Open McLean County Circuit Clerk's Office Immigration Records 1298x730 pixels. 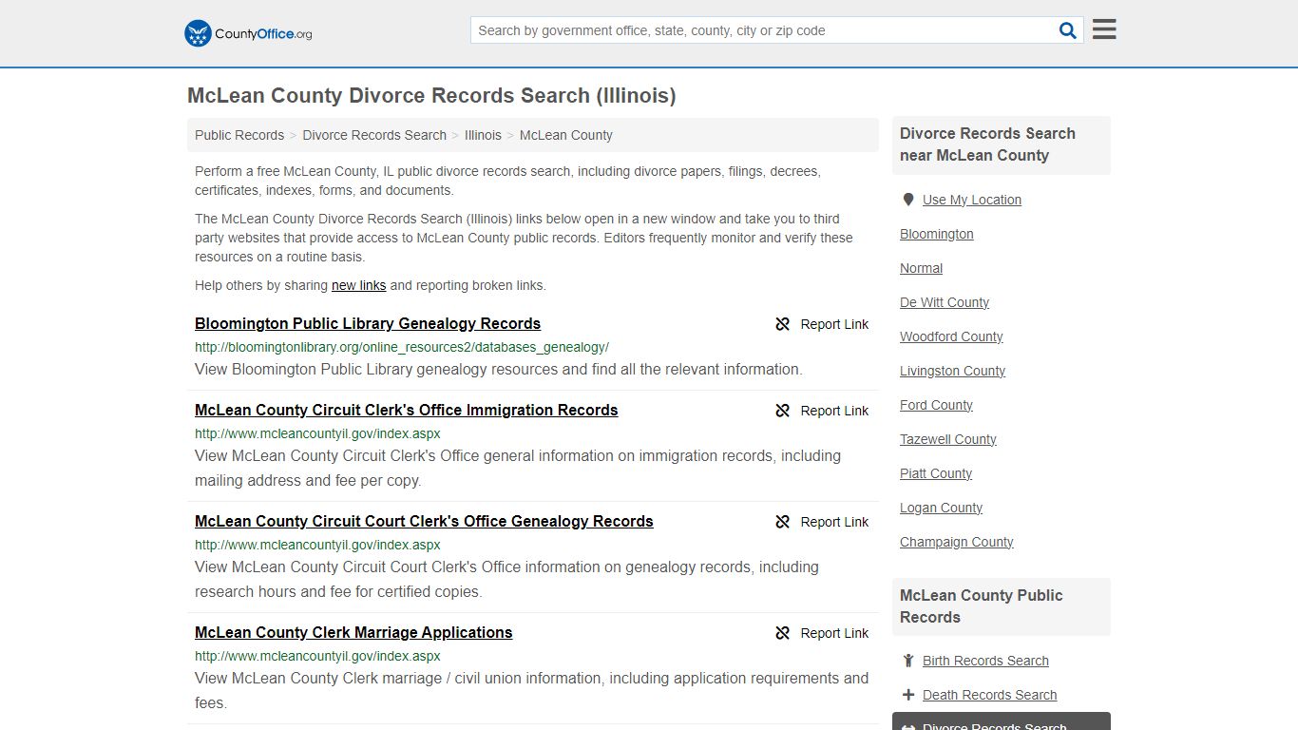click(x=407, y=410)
